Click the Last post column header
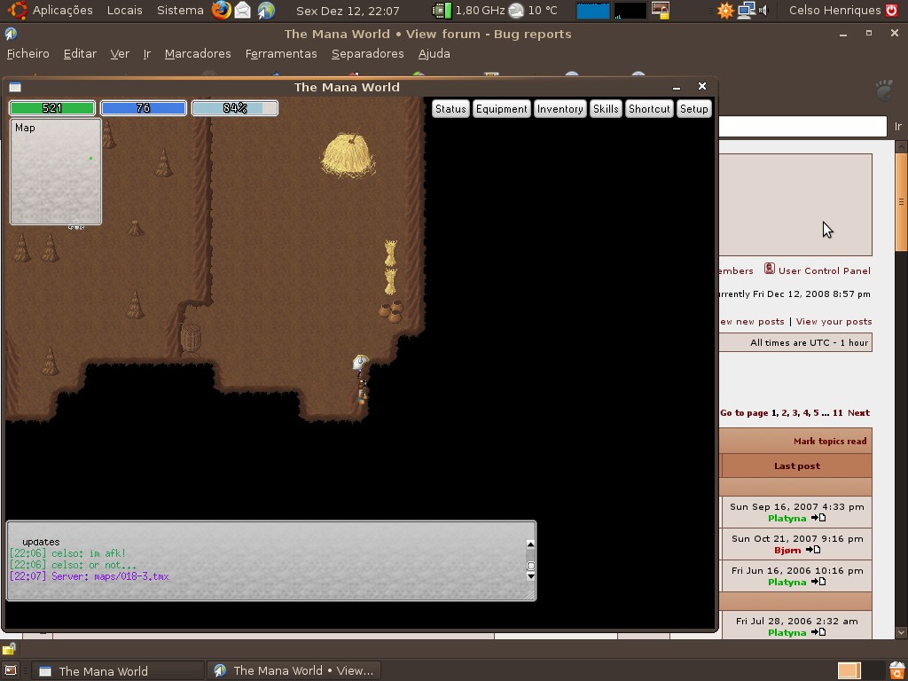908x681 pixels. coord(797,466)
